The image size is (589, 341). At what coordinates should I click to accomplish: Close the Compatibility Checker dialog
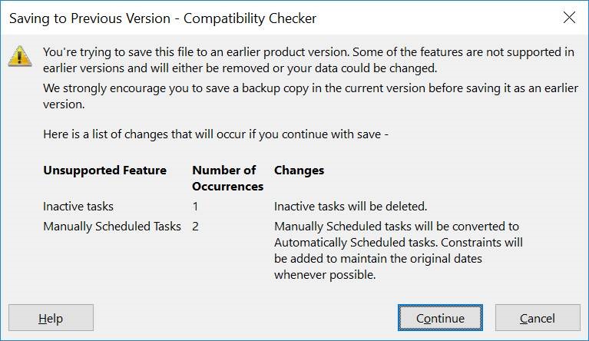(x=569, y=18)
